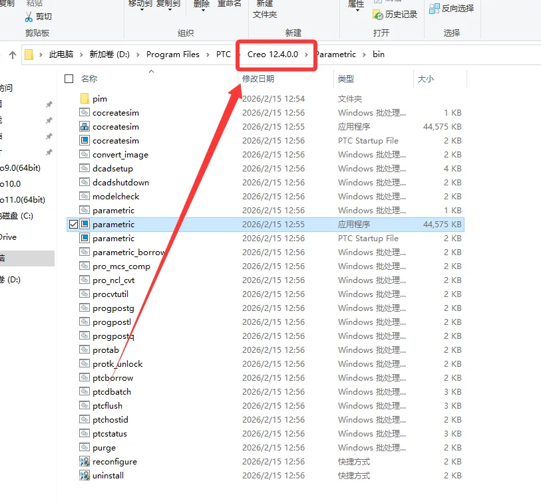Navigate to PTC in breadcrumb

223,54
